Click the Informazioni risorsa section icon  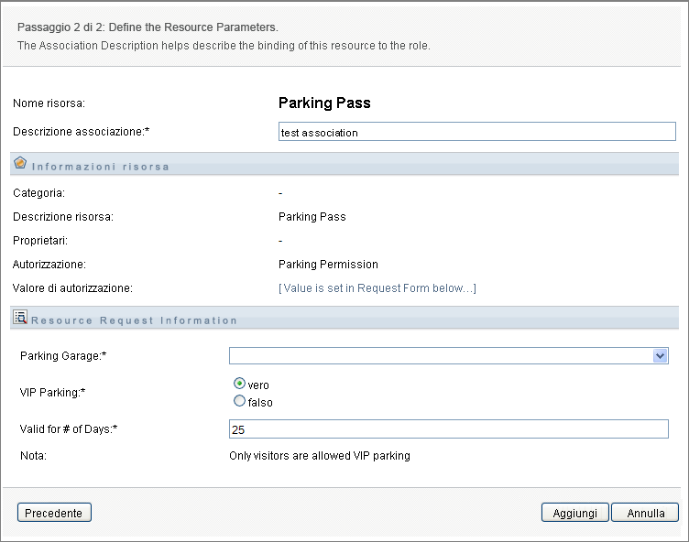click(20, 164)
